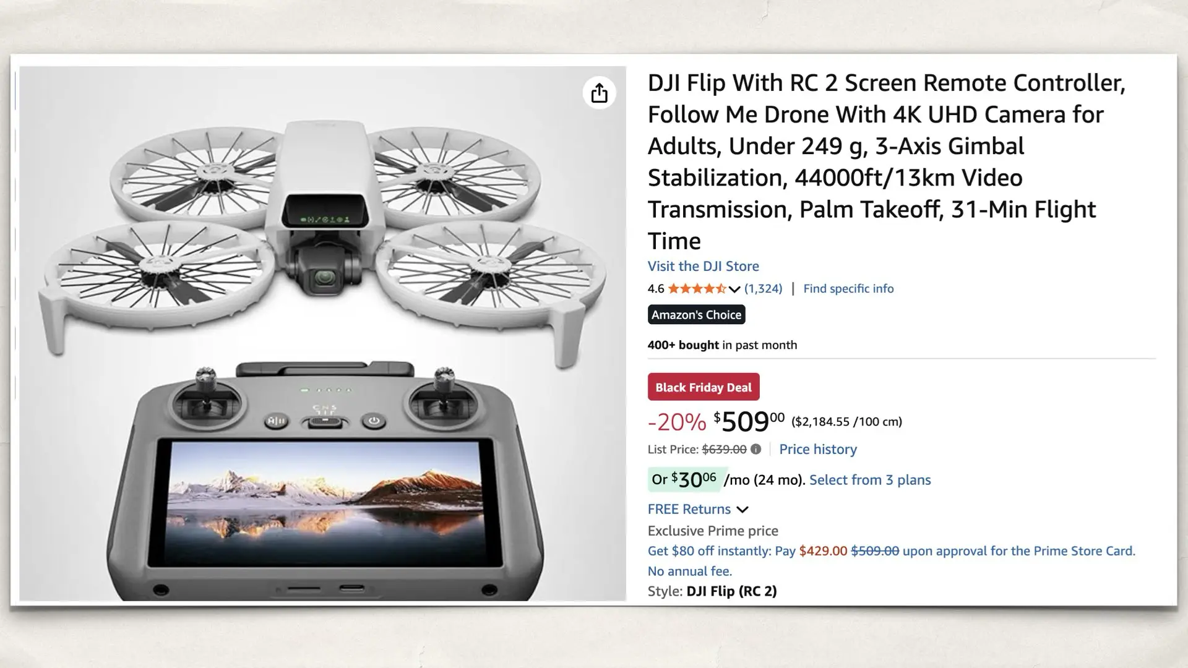Select the DJI Flip (RC 2) style option
The width and height of the screenshot is (1188, 668).
[x=731, y=591]
